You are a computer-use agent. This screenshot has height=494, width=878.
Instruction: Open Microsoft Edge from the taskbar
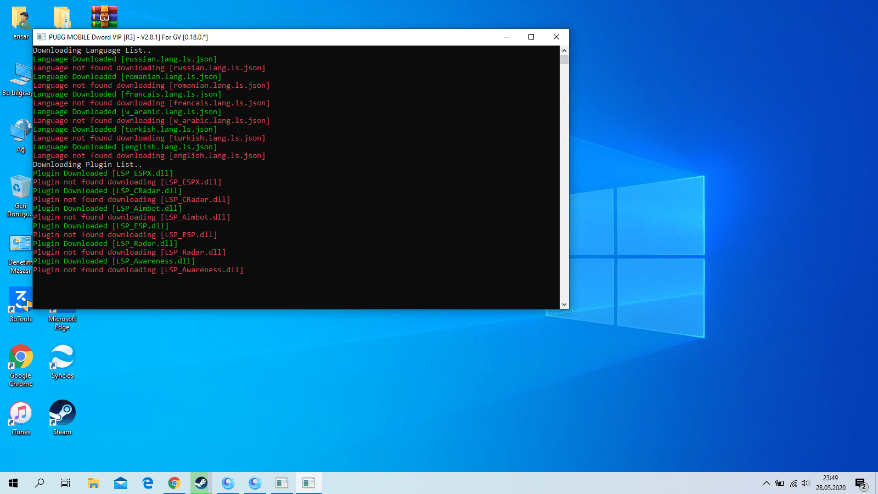pos(148,483)
